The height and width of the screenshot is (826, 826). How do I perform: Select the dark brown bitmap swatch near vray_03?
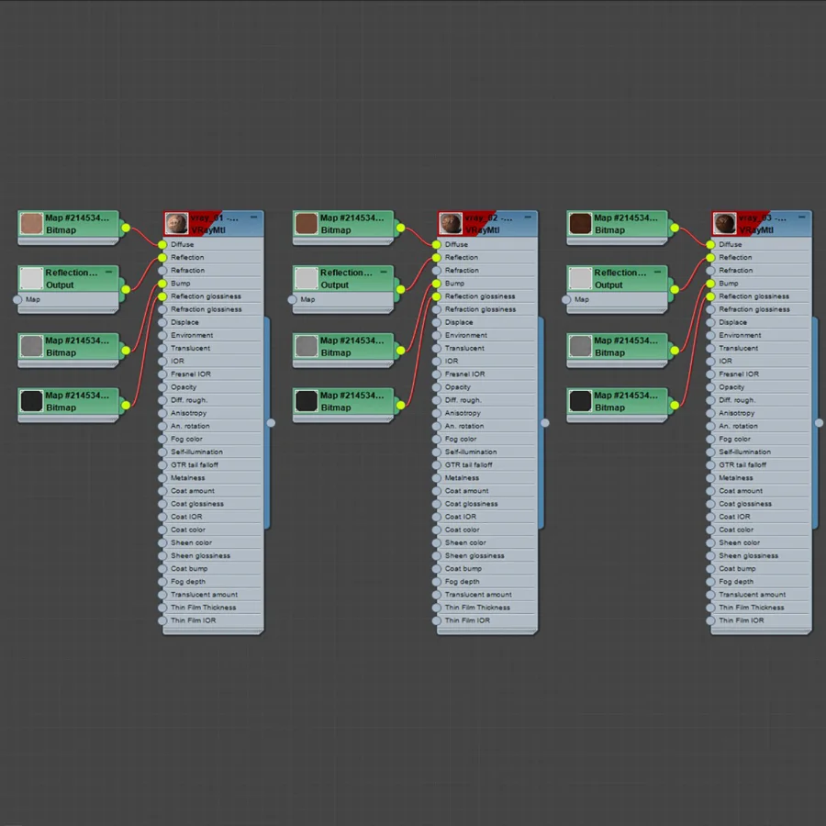coord(581,223)
